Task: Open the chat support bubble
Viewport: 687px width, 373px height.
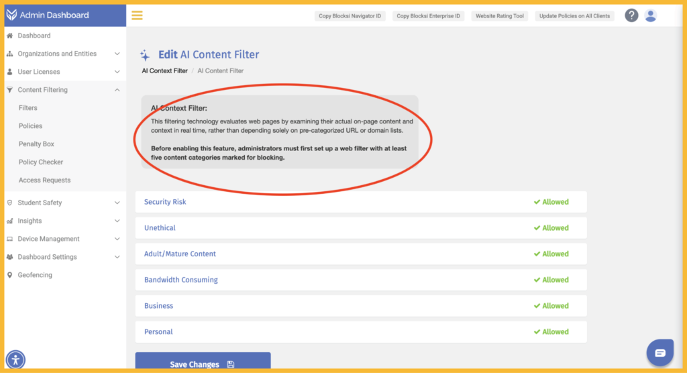Action: [x=660, y=352]
